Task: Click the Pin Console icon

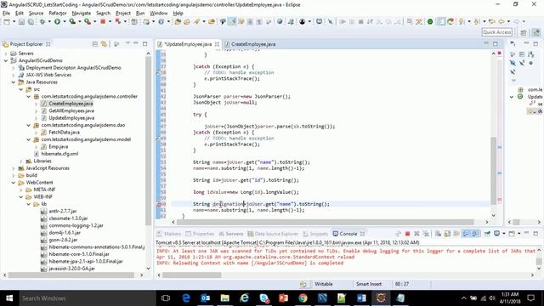Action: (x=487, y=234)
